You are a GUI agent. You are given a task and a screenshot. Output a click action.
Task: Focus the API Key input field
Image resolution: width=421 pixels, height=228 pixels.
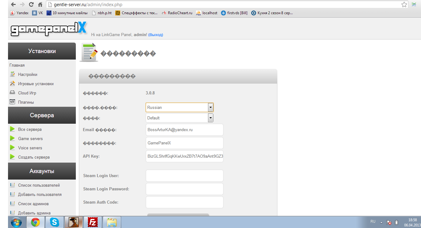(184, 156)
